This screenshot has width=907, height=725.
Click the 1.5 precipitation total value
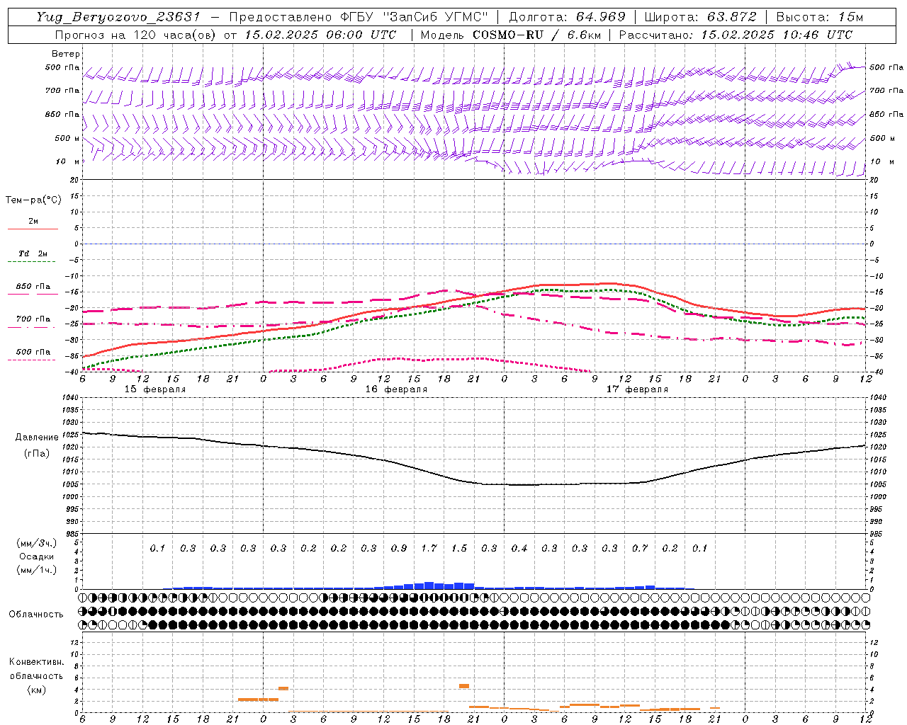point(459,548)
